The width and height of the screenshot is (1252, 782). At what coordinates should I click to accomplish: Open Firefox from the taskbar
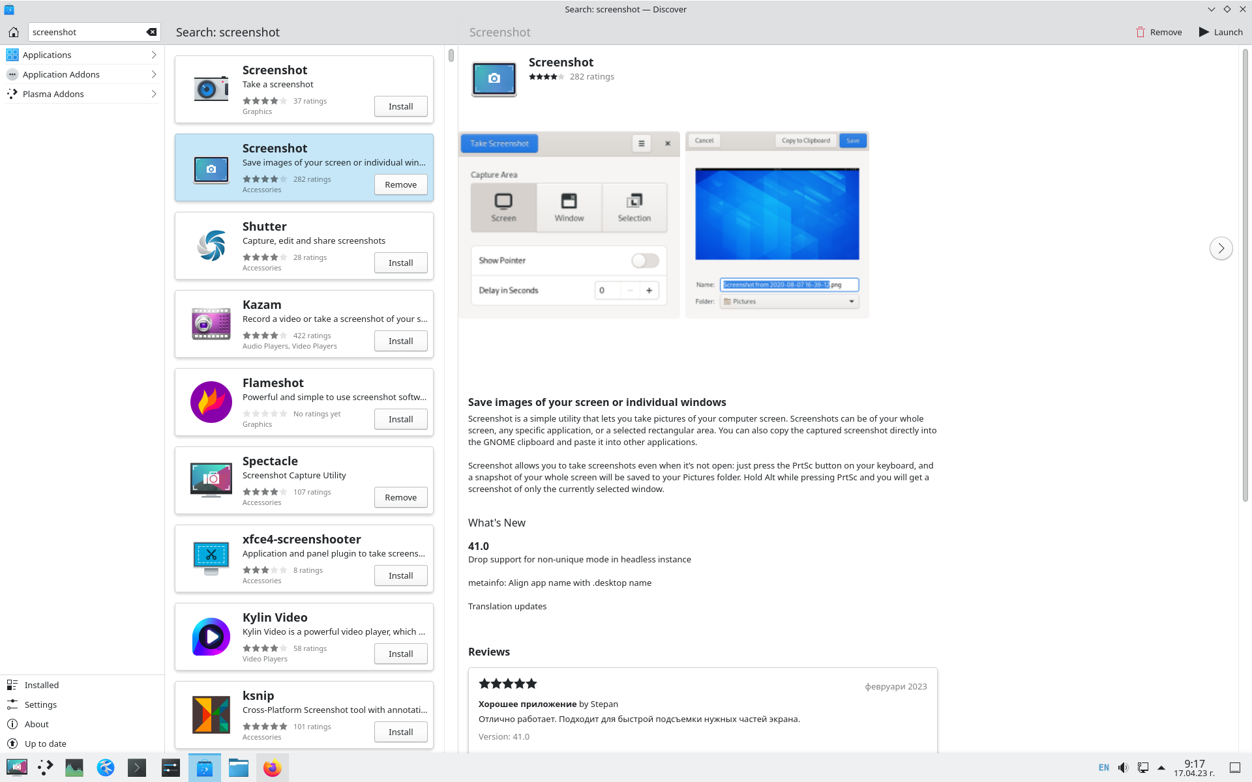click(x=272, y=768)
